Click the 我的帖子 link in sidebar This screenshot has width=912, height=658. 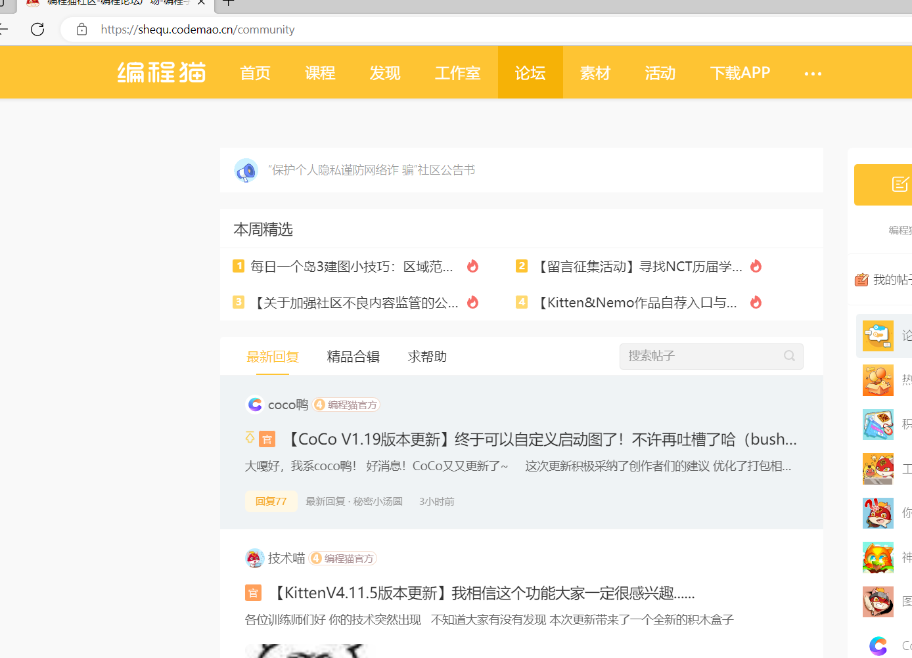coord(892,280)
